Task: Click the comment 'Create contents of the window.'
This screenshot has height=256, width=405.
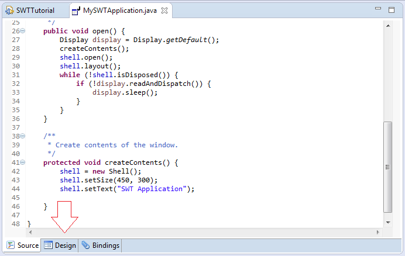Action: click(x=116, y=145)
